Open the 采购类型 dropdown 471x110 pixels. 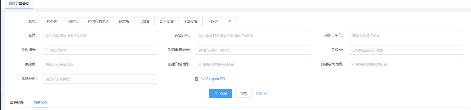(100, 79)
